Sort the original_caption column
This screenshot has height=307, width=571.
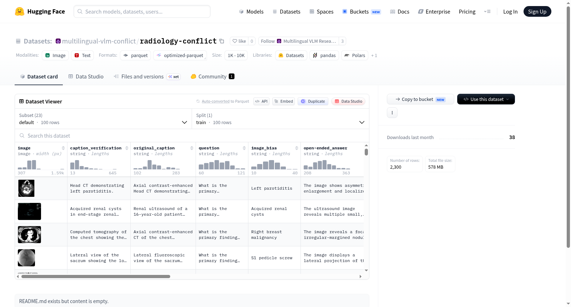coord(192,148)
